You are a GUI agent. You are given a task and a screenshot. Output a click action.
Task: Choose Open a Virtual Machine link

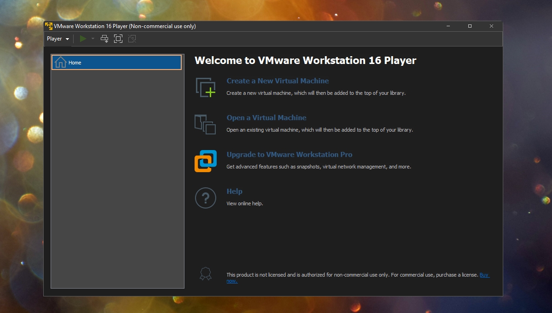pyautogui.click(x=266, y=118)
